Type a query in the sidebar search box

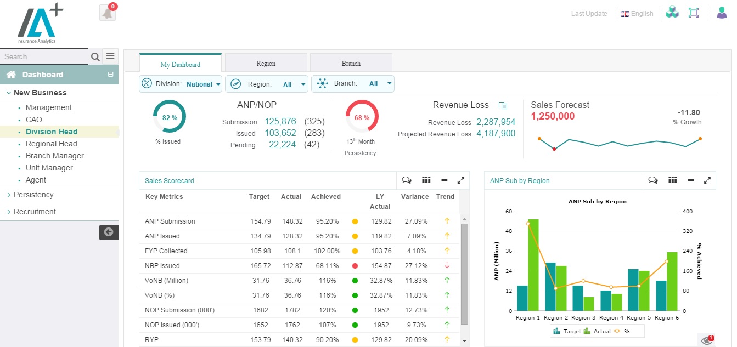click(x=44, y=56)
